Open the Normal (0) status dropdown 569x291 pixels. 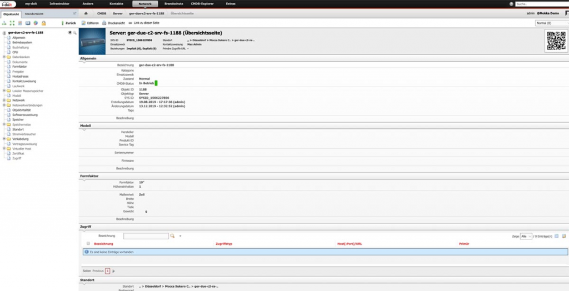tap(550, 23)
